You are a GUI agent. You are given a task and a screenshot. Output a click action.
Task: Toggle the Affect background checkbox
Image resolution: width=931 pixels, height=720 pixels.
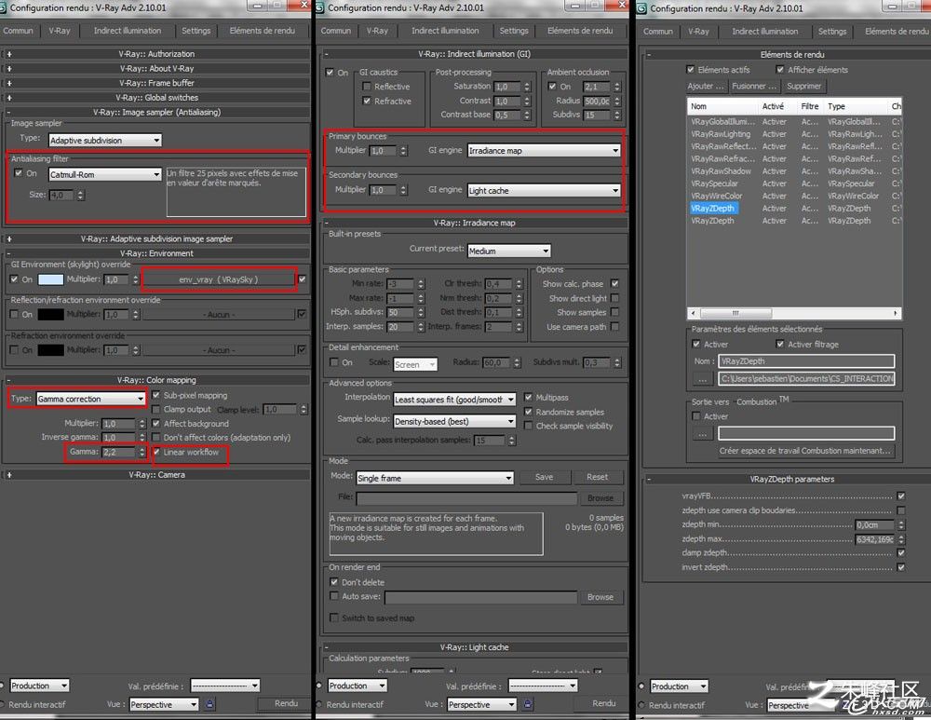156,423
